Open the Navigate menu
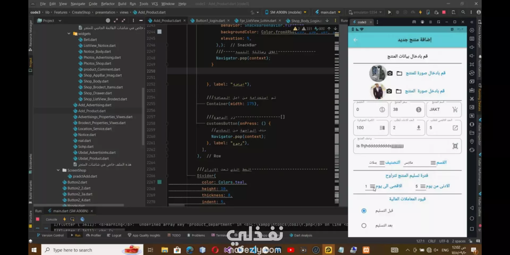The width and height of the screenshot is (510, 255). pos(78,4)
